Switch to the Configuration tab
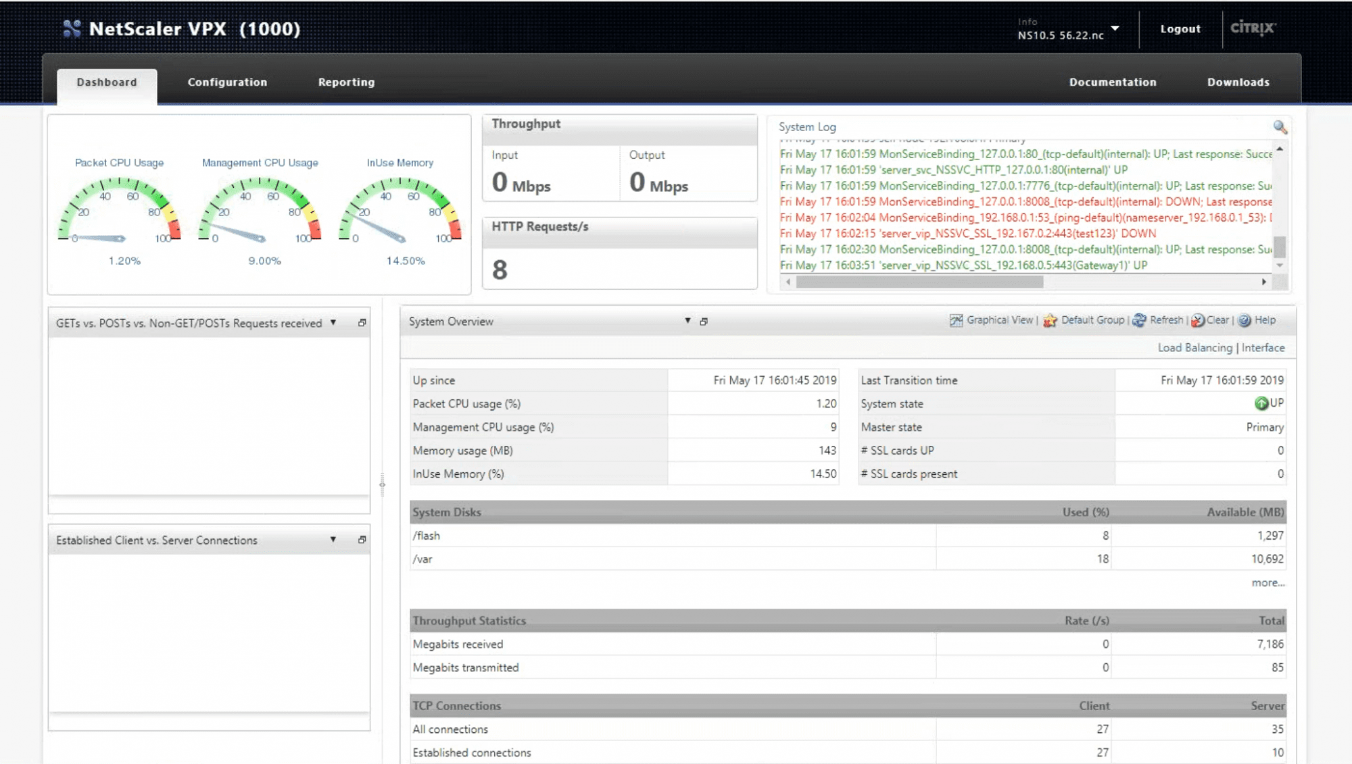The height and width of the screenshot is (764, 1352). pos(227,82)
